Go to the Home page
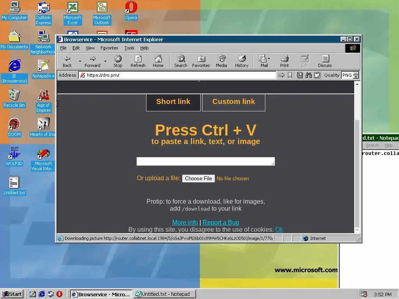This screenshot has height=299, width=399. [158, 61]
